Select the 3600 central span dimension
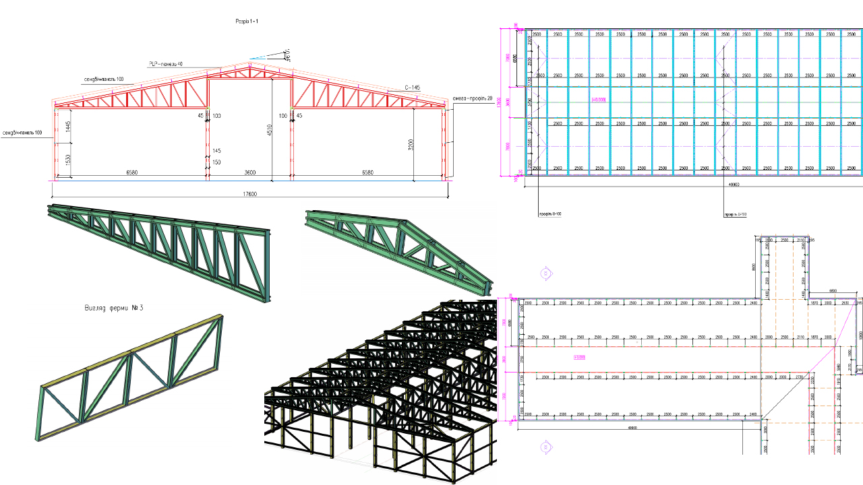Viewport: 863px width, 485px height. tap(249, 173)
